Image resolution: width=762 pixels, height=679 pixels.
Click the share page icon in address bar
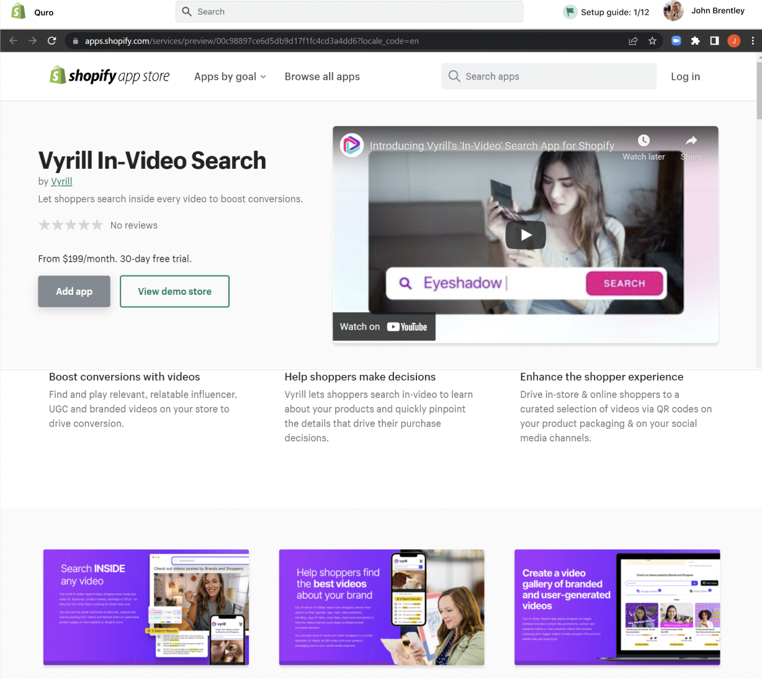pyautogui.click(x=633, y=41)
